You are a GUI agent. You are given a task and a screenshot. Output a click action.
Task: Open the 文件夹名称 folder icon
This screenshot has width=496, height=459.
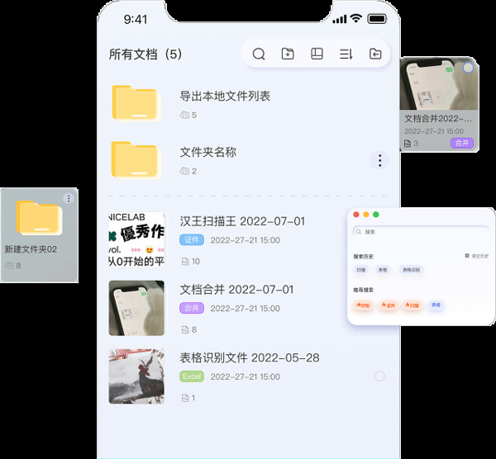136,160
